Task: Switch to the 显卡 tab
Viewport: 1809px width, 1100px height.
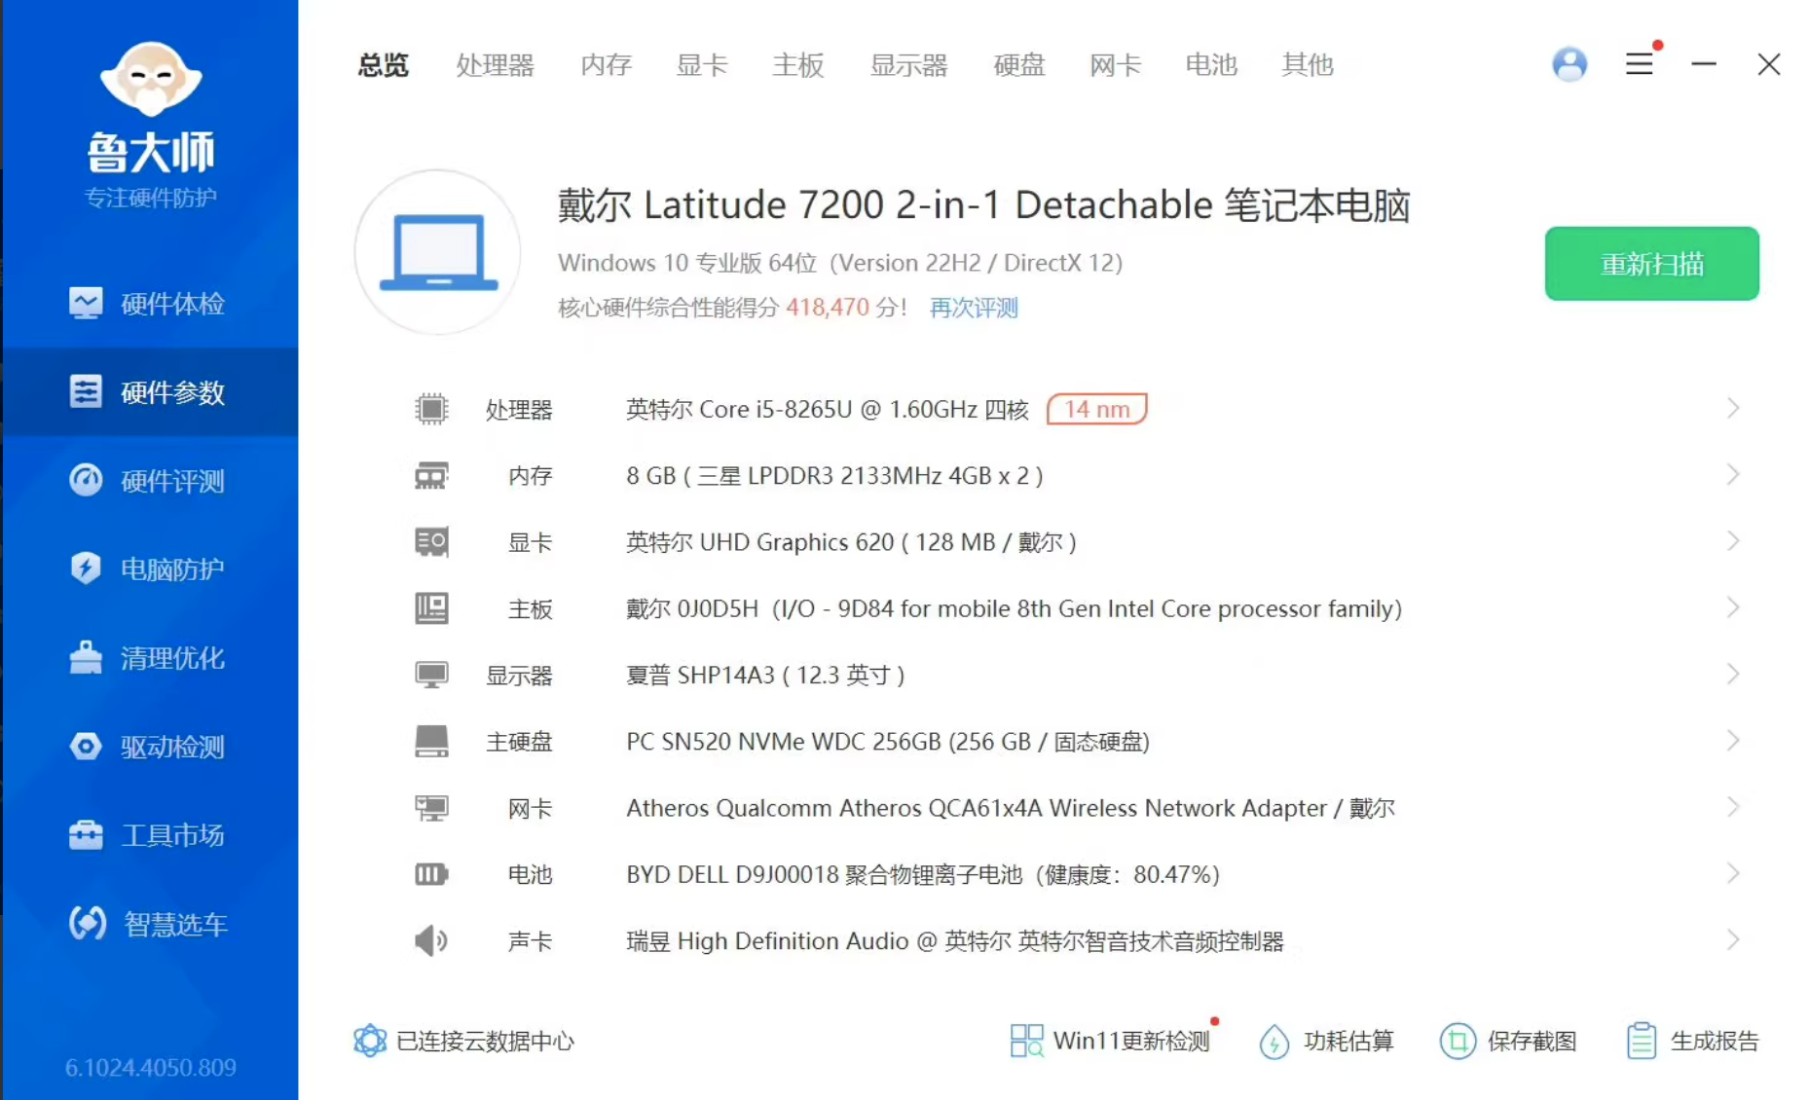Action: [702, 65]
